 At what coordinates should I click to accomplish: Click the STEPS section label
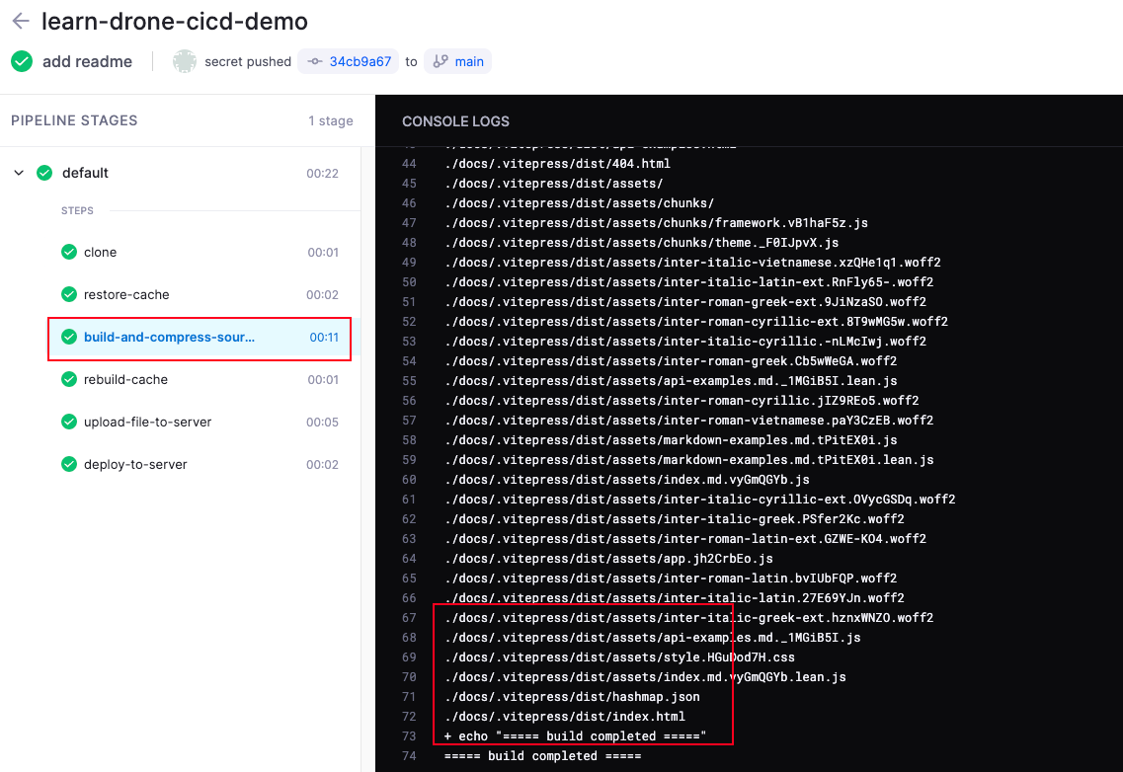(x=77, y=210)
